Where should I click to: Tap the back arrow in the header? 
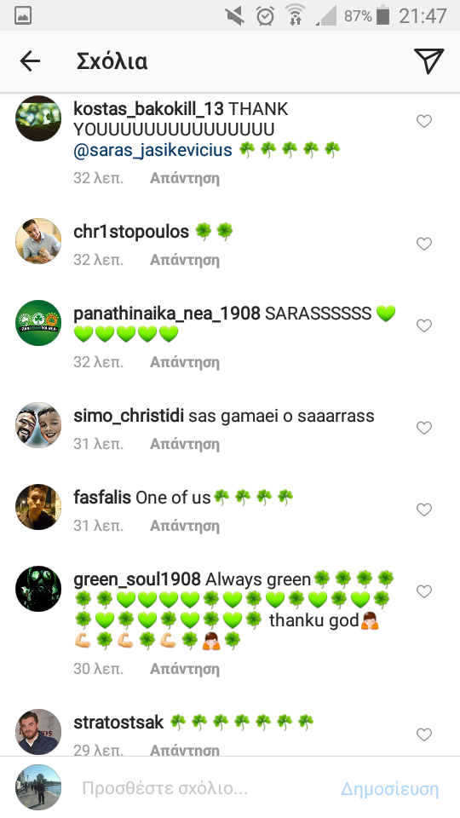pyautogui.click(x=30, y=61)
